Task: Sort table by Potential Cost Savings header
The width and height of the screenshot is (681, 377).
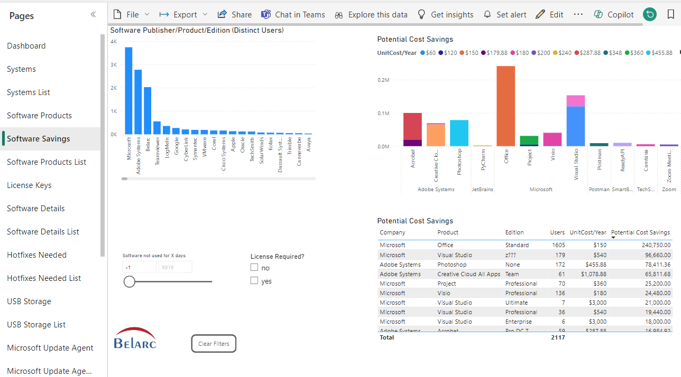Action: coord(640,232)
